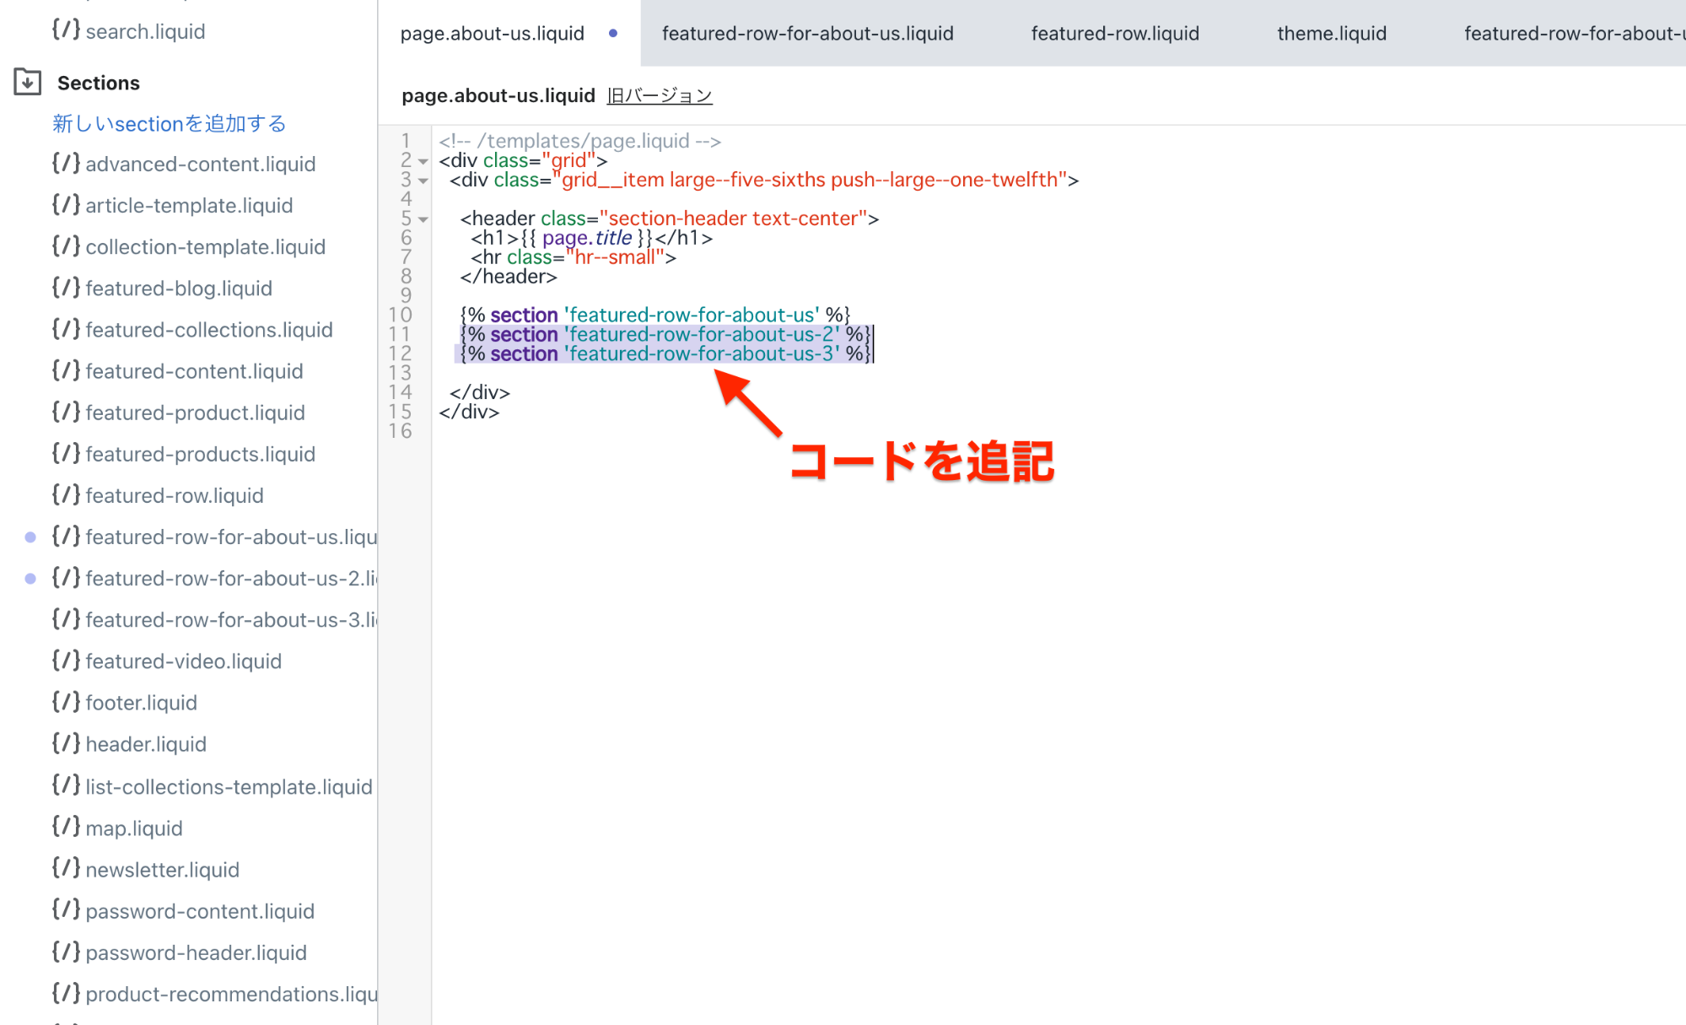Click the Sections folder download icon
This screenshot has width=1686, height=1025.
pos(28,82)
